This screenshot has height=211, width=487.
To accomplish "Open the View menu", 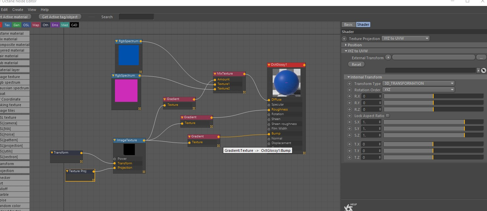I will click(x=32, y=10).
